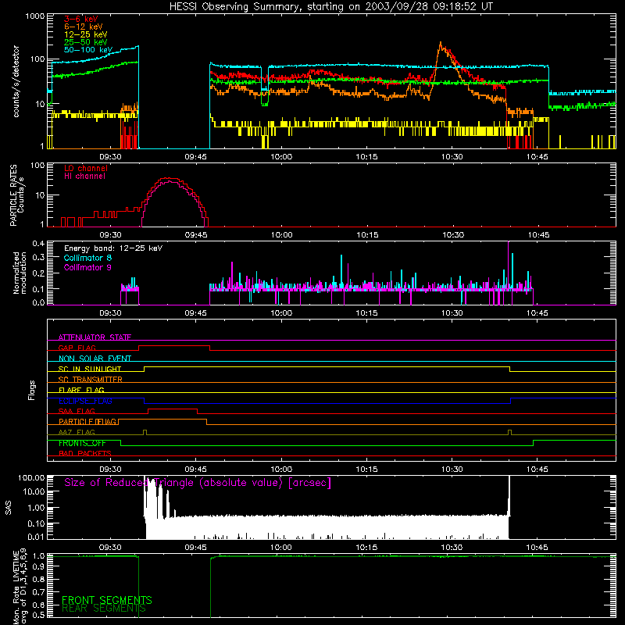
Task: Click the Normalized modulation axis label
Action: click(20, 273)
